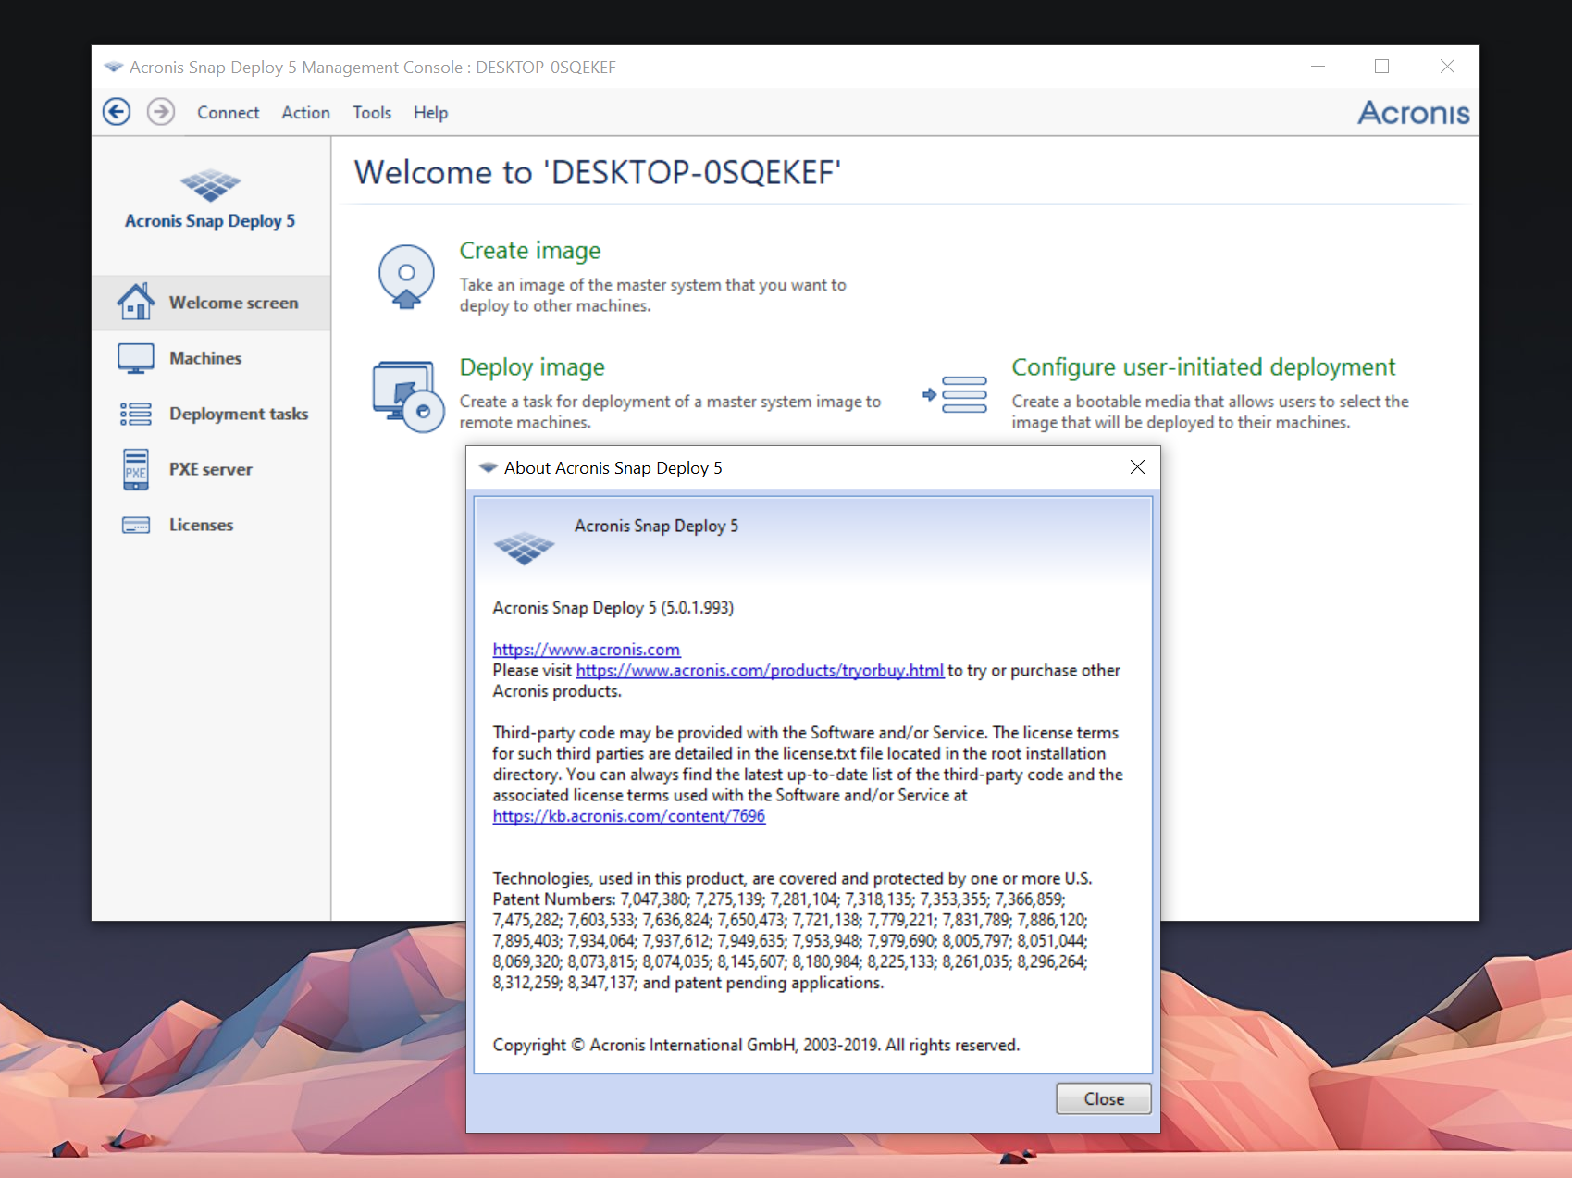Switch to PXE server section
1572x1178 pixels.
[x=211, y=469]
